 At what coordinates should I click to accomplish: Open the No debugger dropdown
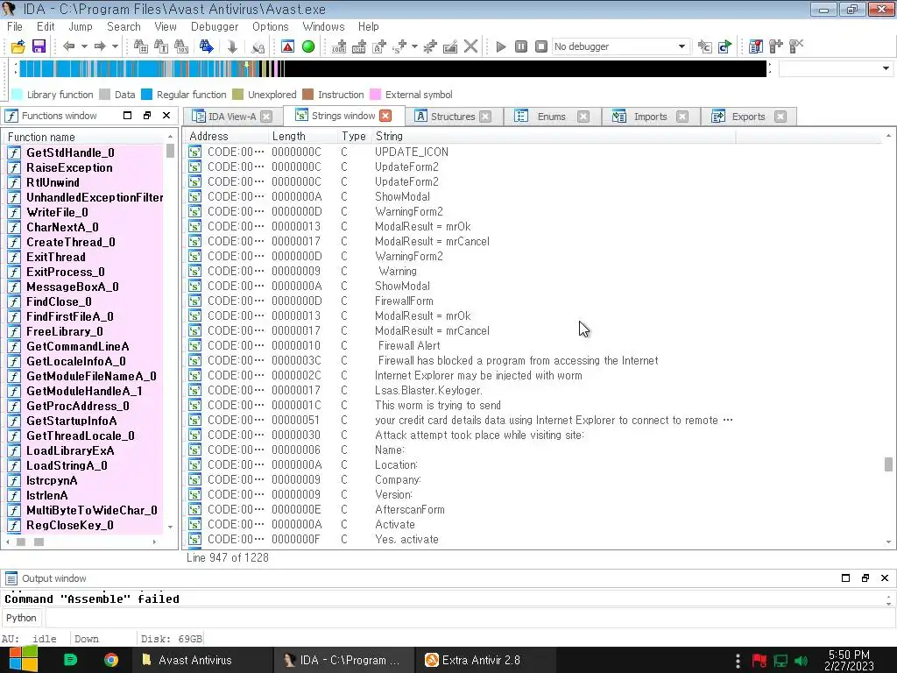pos(620,46)
